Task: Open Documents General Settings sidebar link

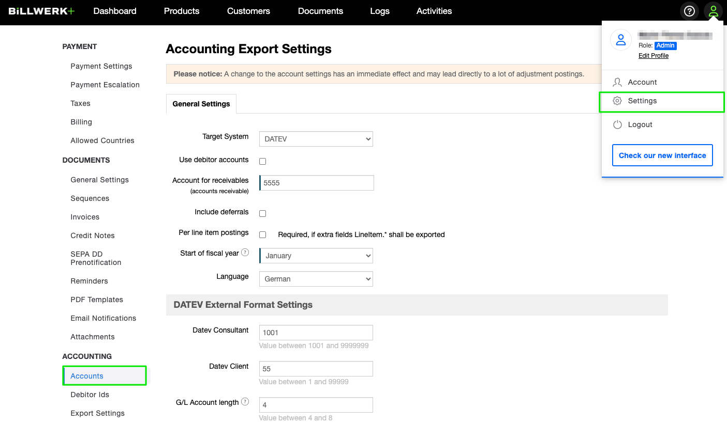Action: (x=100, y=180)
